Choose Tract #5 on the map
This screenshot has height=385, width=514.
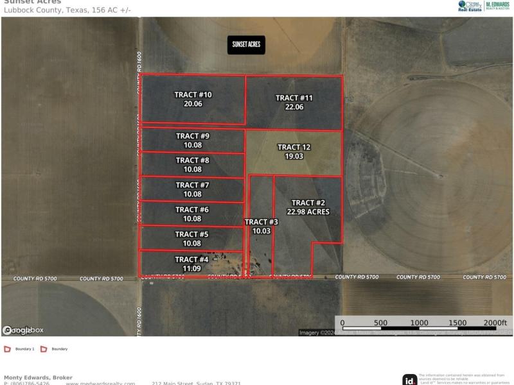pos(191,239)
